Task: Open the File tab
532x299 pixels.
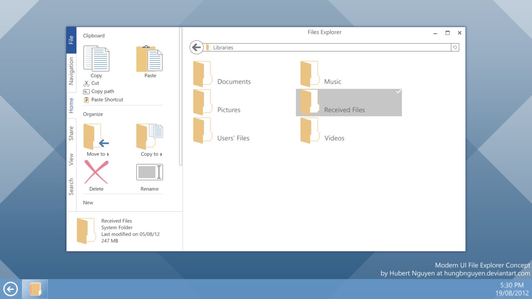Action: pyautogui.click(x=71, y=40)
